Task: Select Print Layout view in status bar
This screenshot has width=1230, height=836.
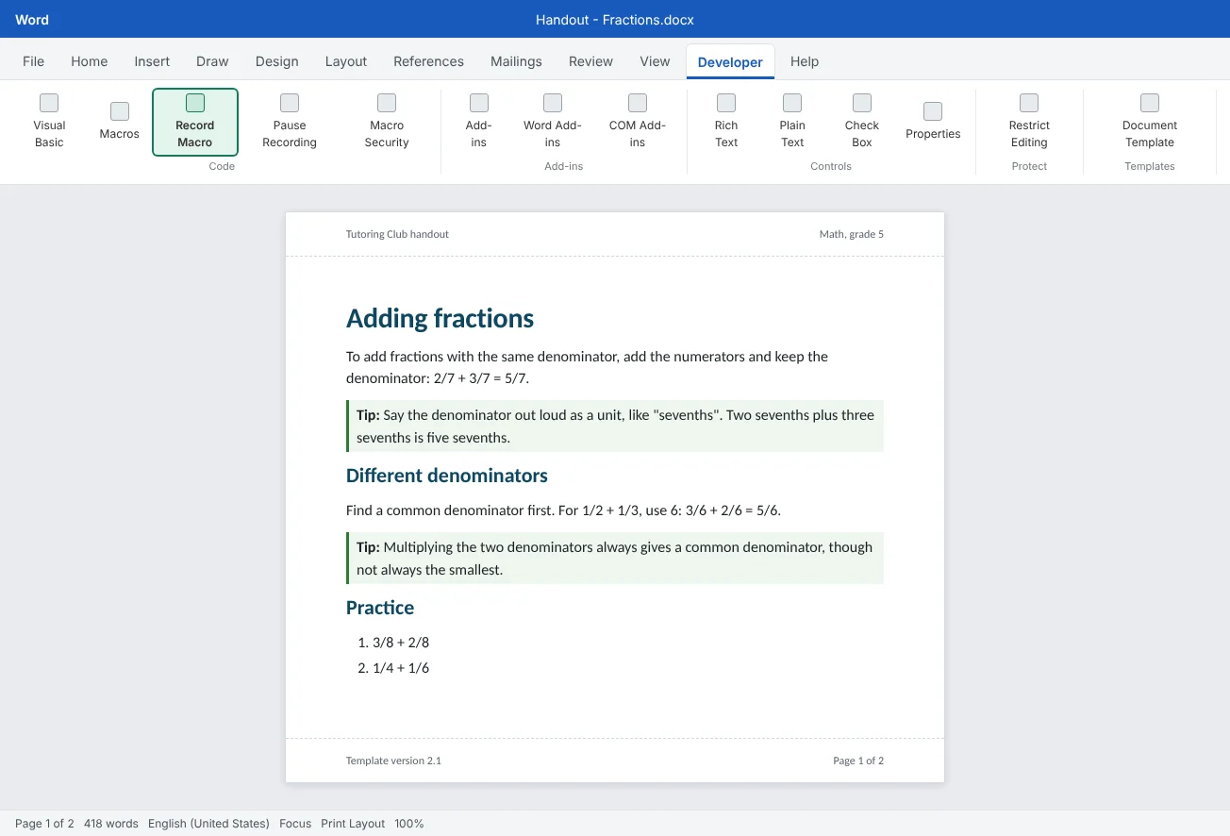Action: coord(353,824)
